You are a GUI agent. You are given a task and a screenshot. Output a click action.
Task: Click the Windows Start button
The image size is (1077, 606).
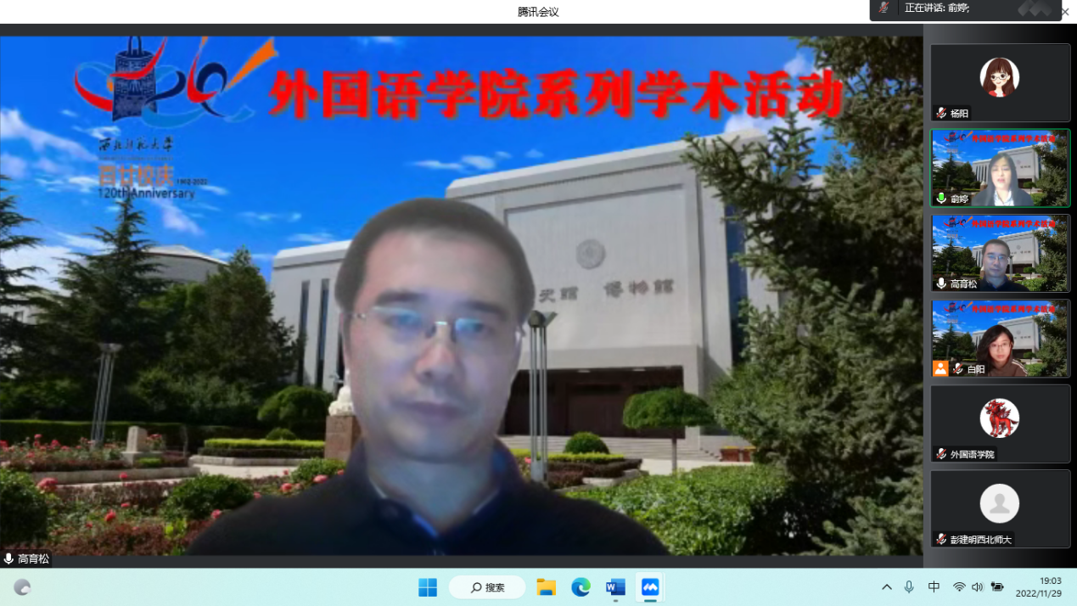pos(428,587)
